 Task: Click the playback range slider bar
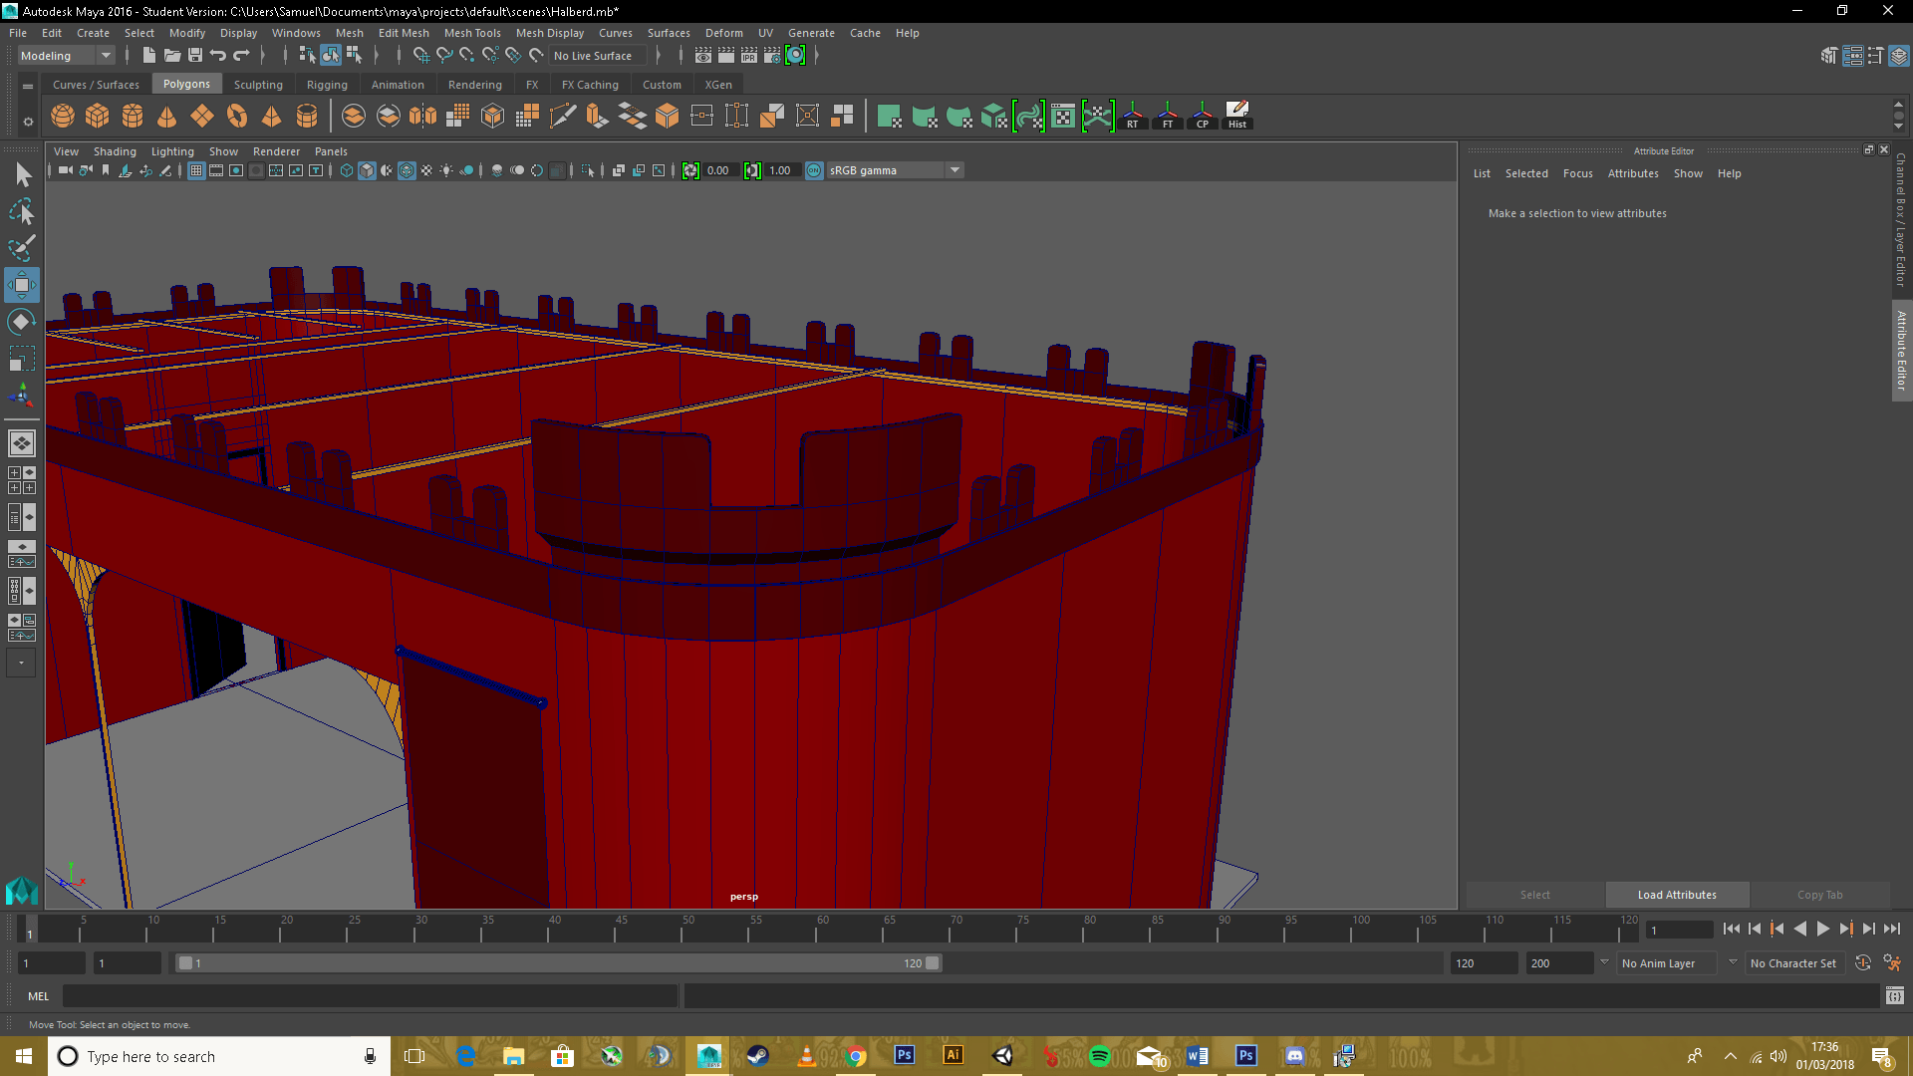[558, 963]
